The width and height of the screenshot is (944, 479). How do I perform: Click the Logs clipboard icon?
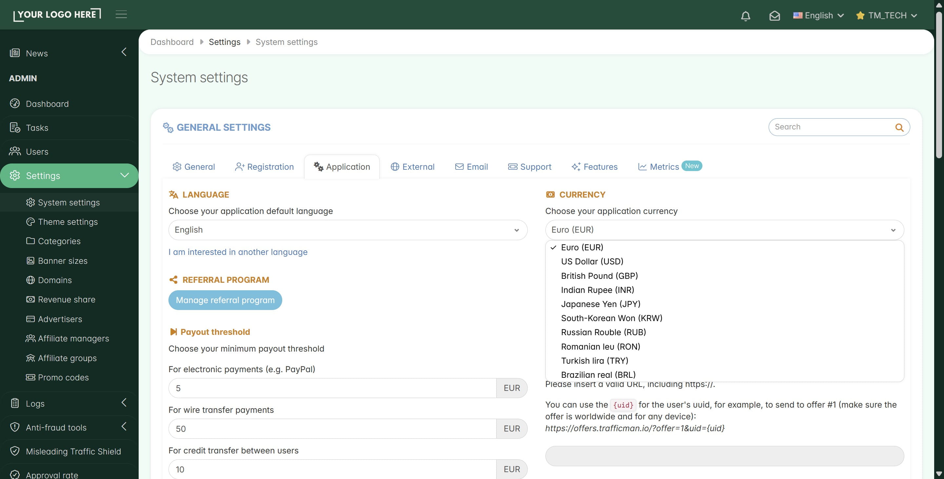(x=15, y=403)
